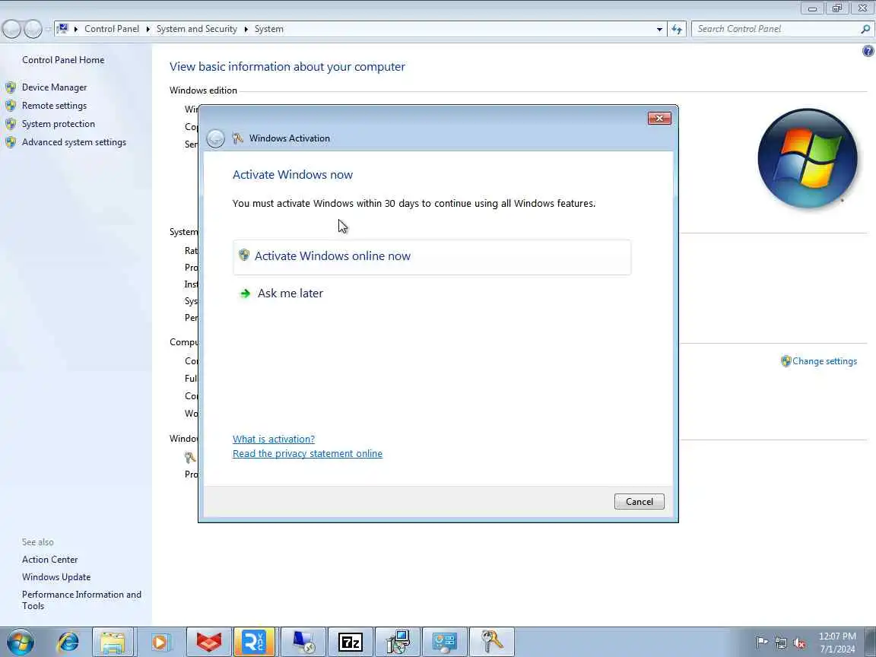Expand arrow after System and Security breadcrumb

[x=246, y=29]
